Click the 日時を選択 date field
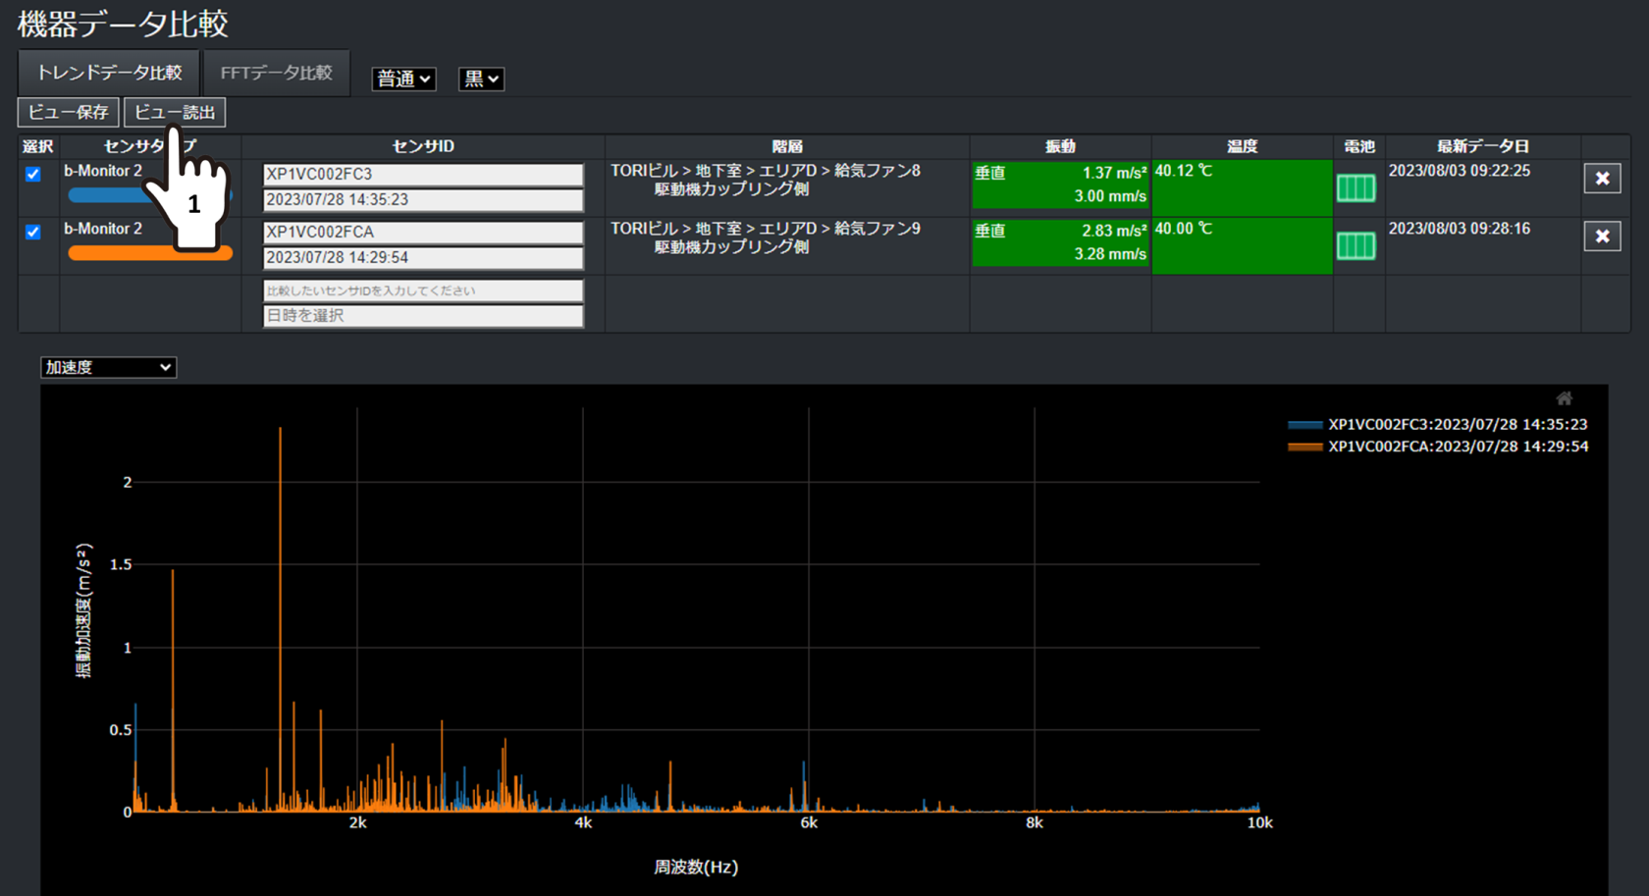The width and height of the screenshot is (1649, 896). point(423,316)
